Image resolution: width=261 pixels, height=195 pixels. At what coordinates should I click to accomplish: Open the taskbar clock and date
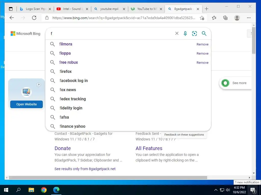click(x=239, y=190)
